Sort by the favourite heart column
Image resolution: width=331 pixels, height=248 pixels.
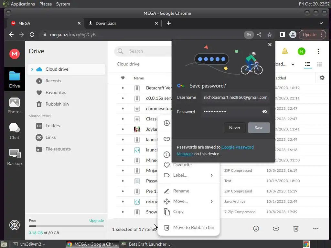[x=123, y=78]
